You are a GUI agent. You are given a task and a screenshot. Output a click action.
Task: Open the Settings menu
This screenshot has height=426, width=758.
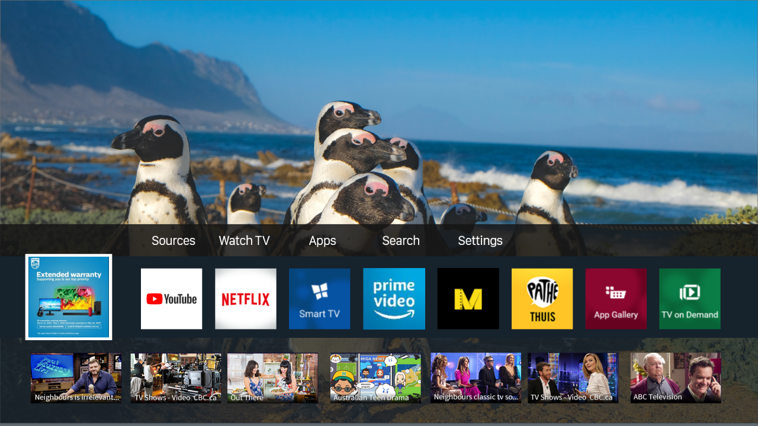coord(480,240)
